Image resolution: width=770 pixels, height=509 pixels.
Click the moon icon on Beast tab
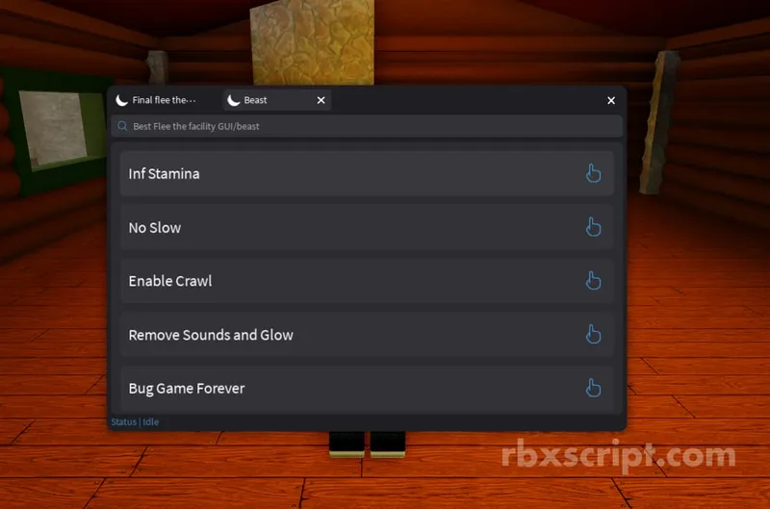pyautogui.click(x=234, y=100)
